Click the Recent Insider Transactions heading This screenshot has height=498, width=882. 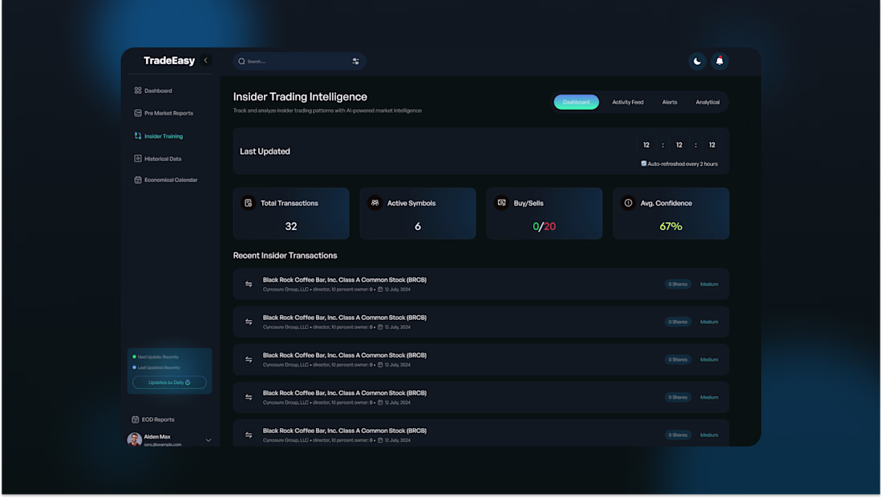[285, 256]
